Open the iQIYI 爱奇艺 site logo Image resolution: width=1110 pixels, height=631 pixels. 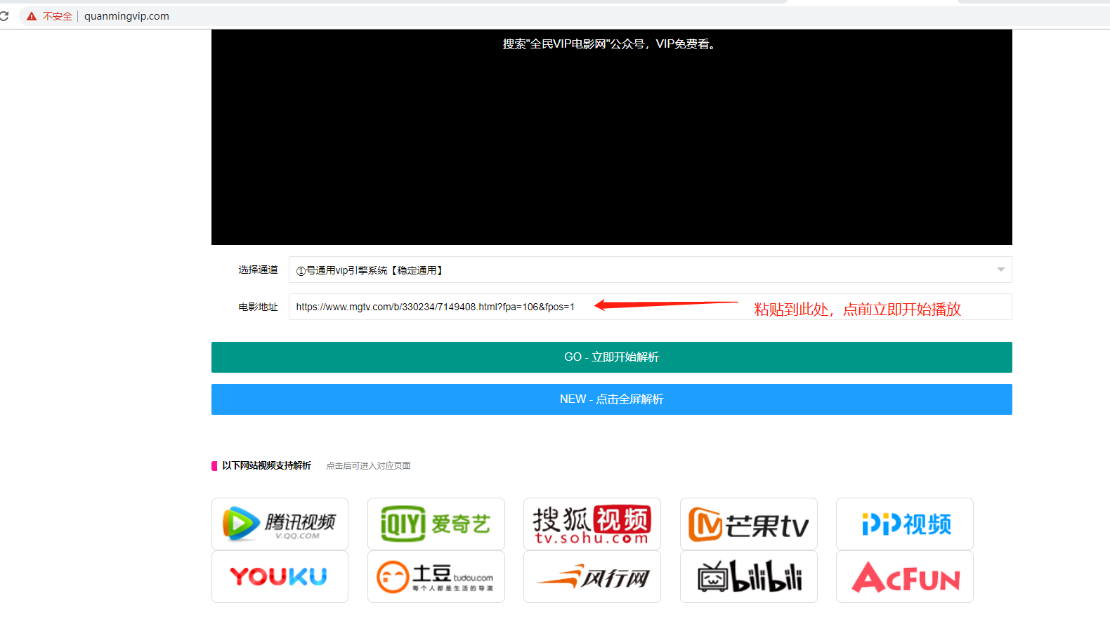pyautogui.click(x=436, y=524)
